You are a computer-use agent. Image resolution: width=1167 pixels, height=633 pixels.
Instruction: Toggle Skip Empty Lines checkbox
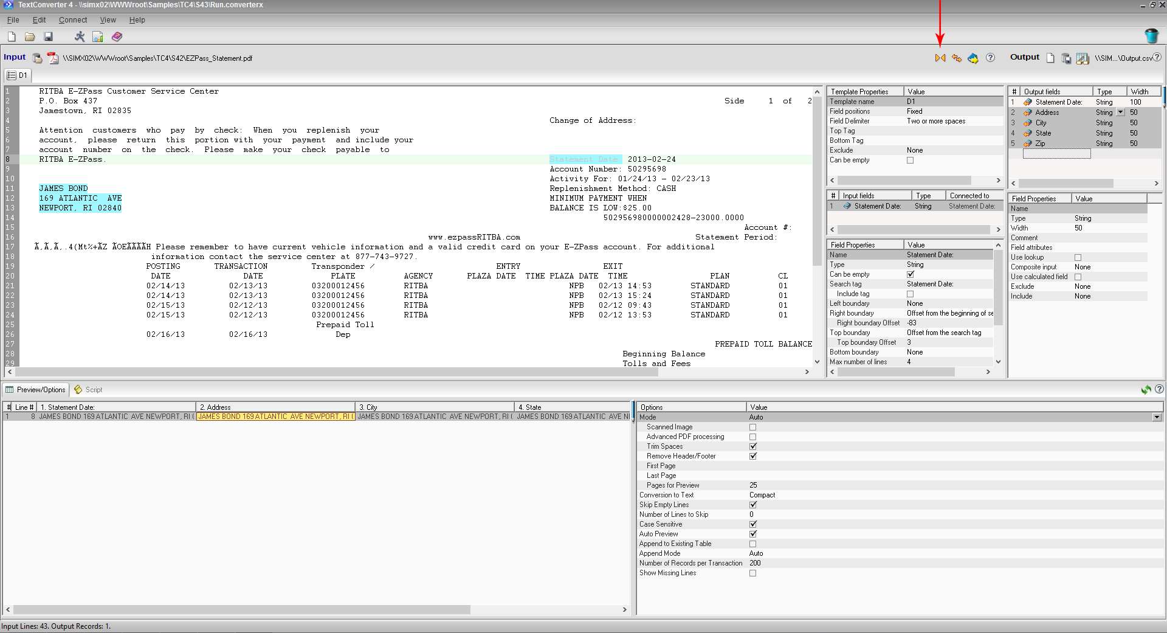pyautogui.click(x=753, y=505)
